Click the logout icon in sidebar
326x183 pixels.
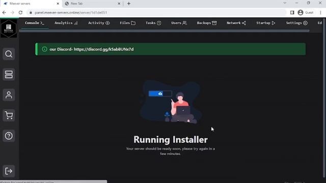pyautogui.click(x=9, y=171)
